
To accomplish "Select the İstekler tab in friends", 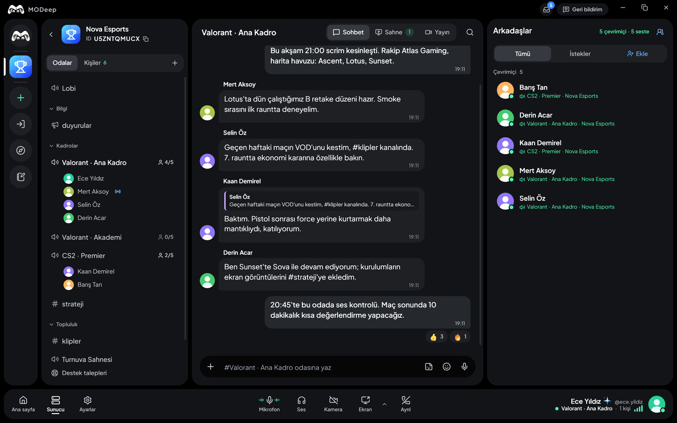I will (580, 54).
